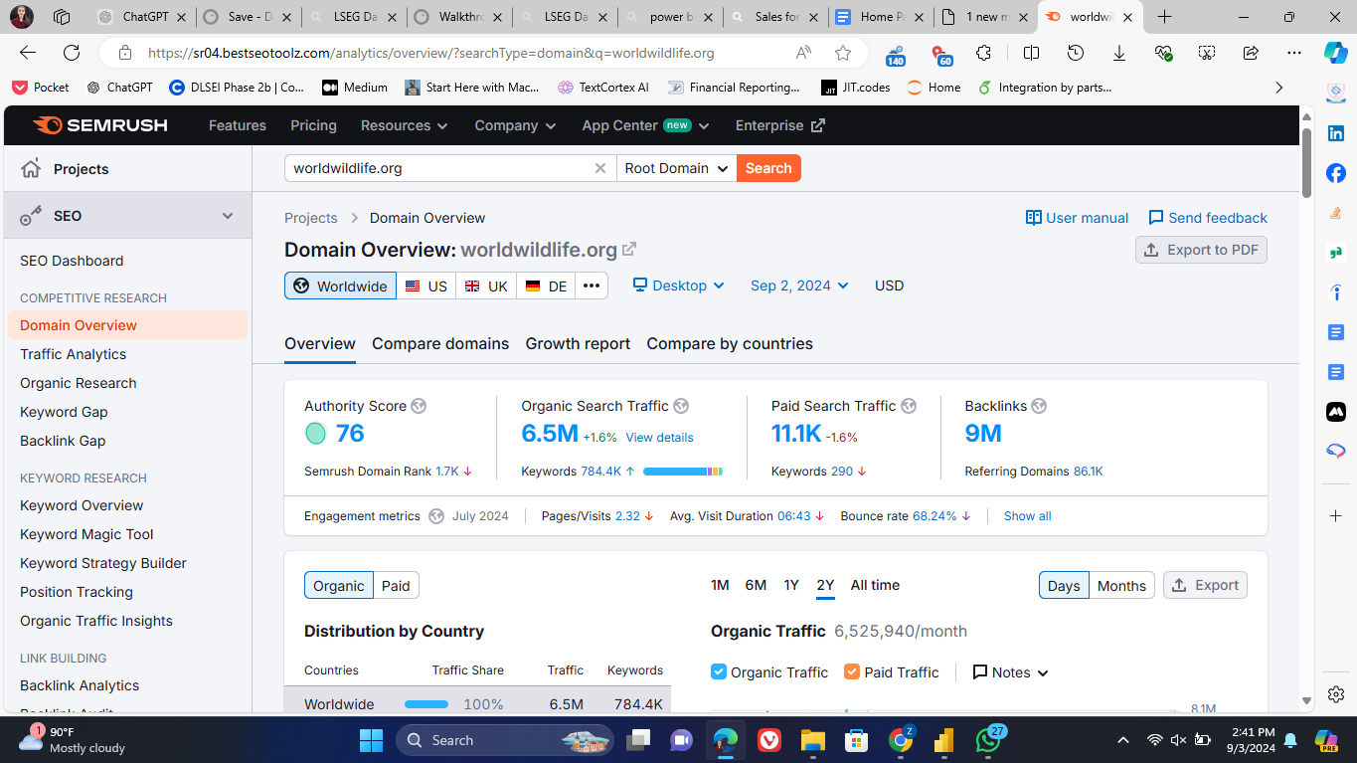
Task: Open the Sep 2, 2024 date dropdown
Action: click(799, 286)
